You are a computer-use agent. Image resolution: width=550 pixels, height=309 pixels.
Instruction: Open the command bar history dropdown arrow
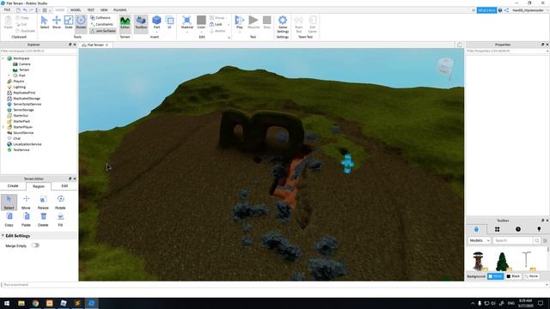click(x=547, y=285)
